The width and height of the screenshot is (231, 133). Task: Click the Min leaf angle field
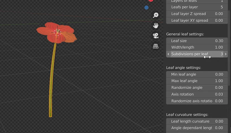pyautogui.click(x=197, y=74)
